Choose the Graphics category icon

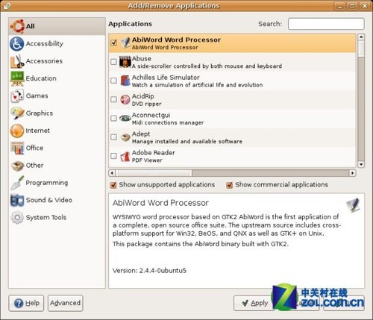[x=17, y=113]
